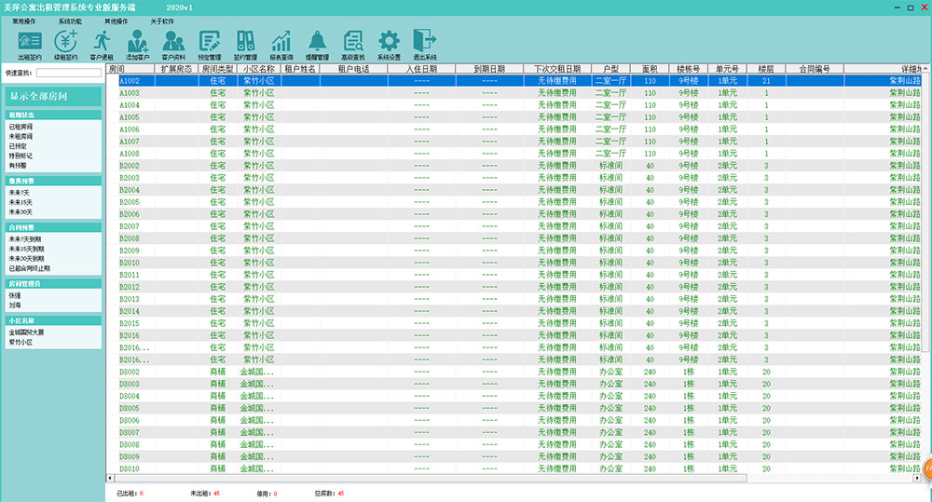Open the 关于软件 menu

tap(162, 20)
